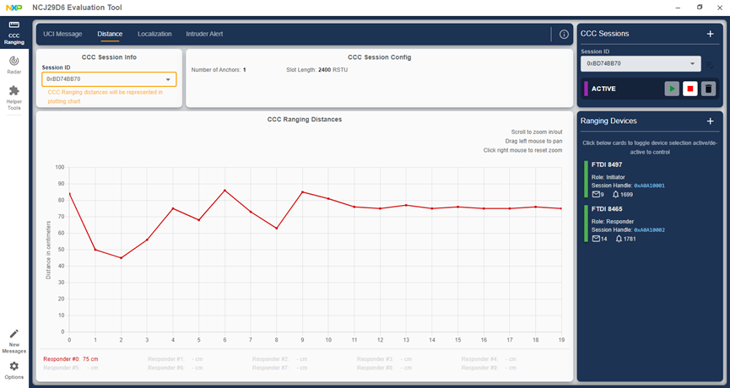Start the session with green play button
730x388 pixels.
pos(672,89)
